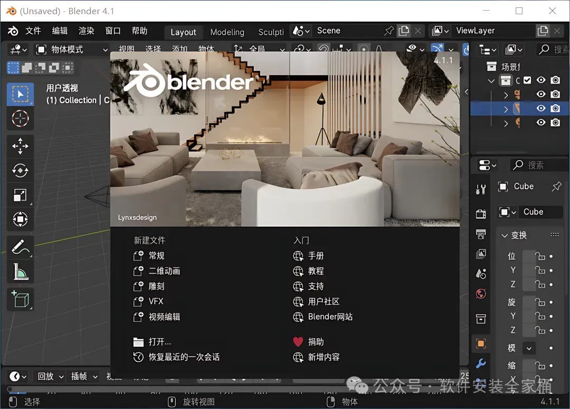Select the Rotate tool
This screenshot has height=409, width=570.
coord(21,170)
